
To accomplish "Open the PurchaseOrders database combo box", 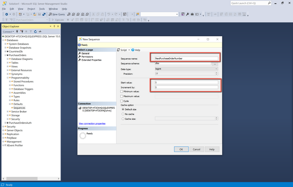I will pos(32,20).
